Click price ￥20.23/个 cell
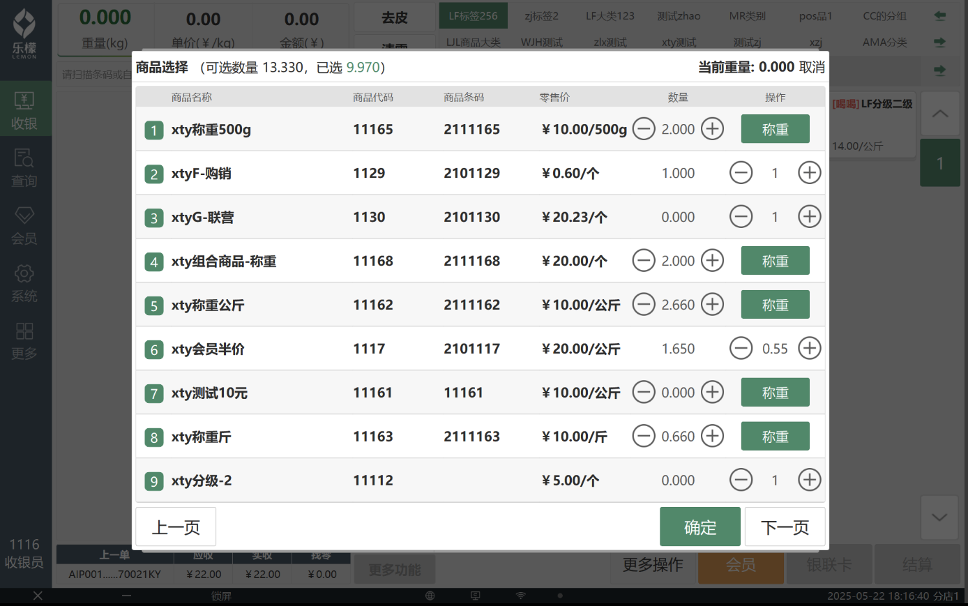The width and height of the screenshot is (968, 606). [x=574, y=217]
